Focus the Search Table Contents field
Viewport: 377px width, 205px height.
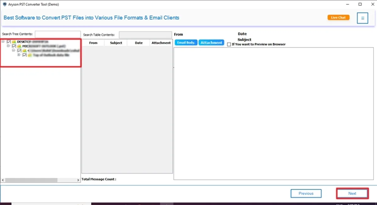click(x=145, y=35)
